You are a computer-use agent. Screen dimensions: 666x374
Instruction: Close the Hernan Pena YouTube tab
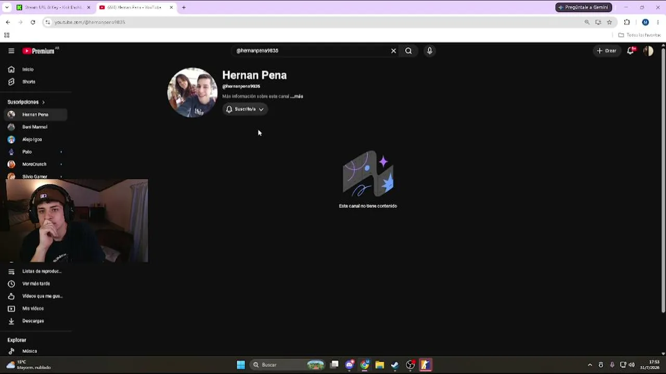point(171,7)
